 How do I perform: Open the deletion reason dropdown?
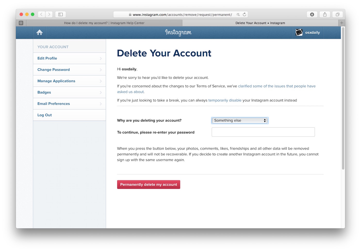240,120
